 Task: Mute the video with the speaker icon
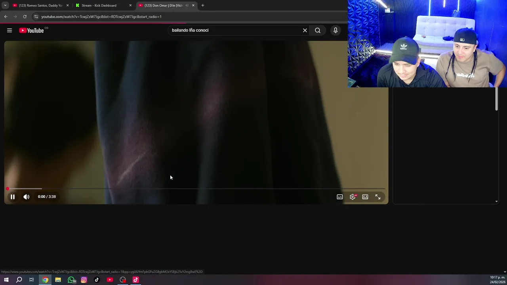tap(27, 197)
